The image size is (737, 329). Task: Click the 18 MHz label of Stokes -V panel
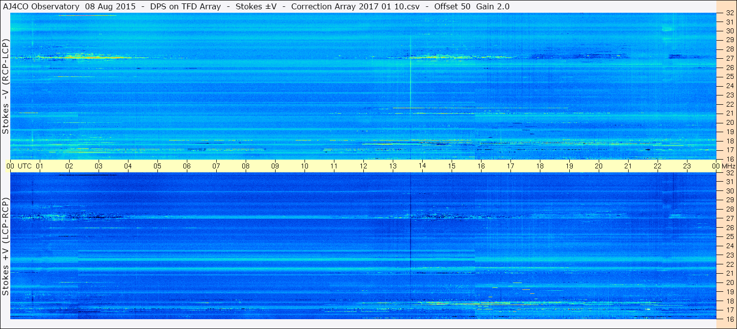click(x=730, y=141)
